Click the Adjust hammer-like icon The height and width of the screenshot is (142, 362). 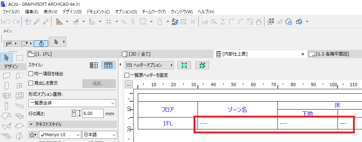click(x=214, y=22)
